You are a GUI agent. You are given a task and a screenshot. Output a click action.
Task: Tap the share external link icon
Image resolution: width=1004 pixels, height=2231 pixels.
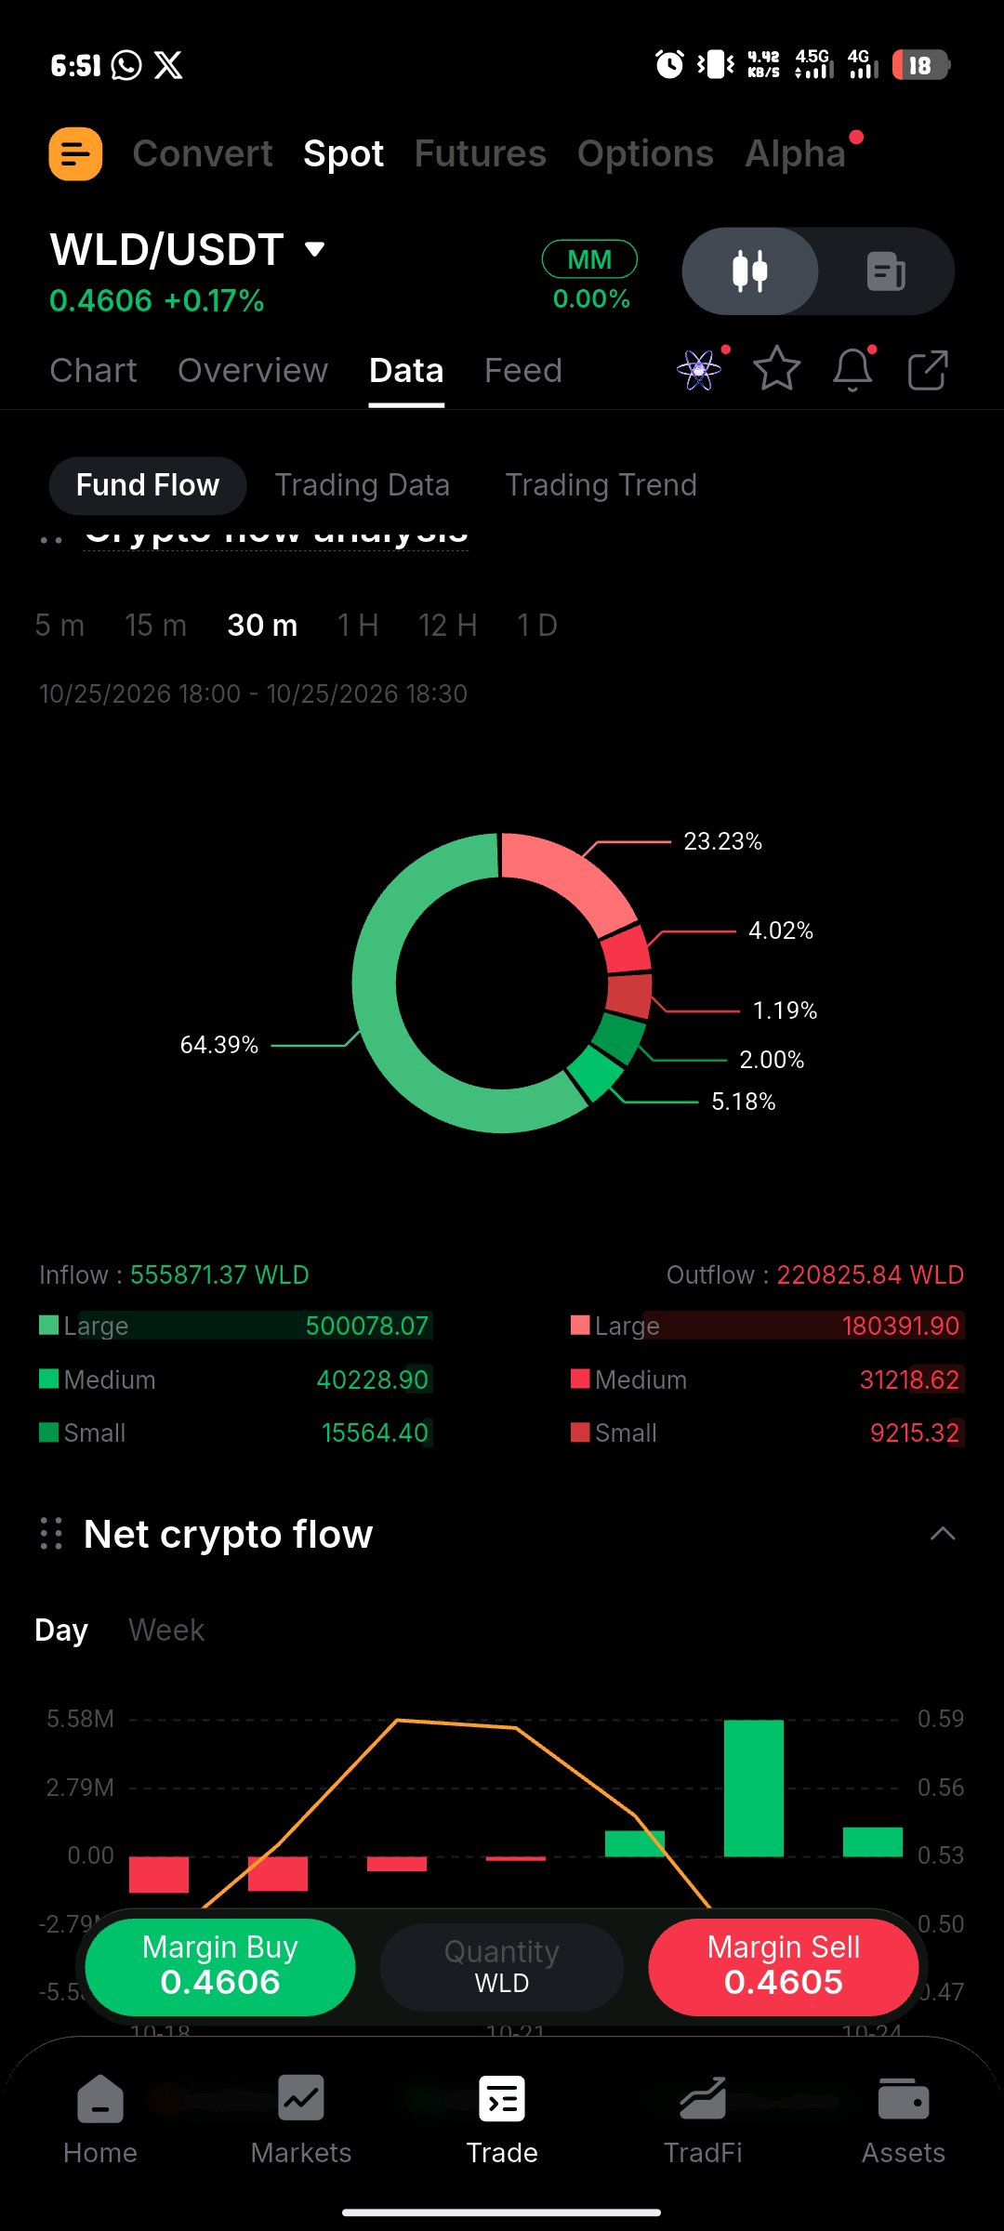coord(927,370)
